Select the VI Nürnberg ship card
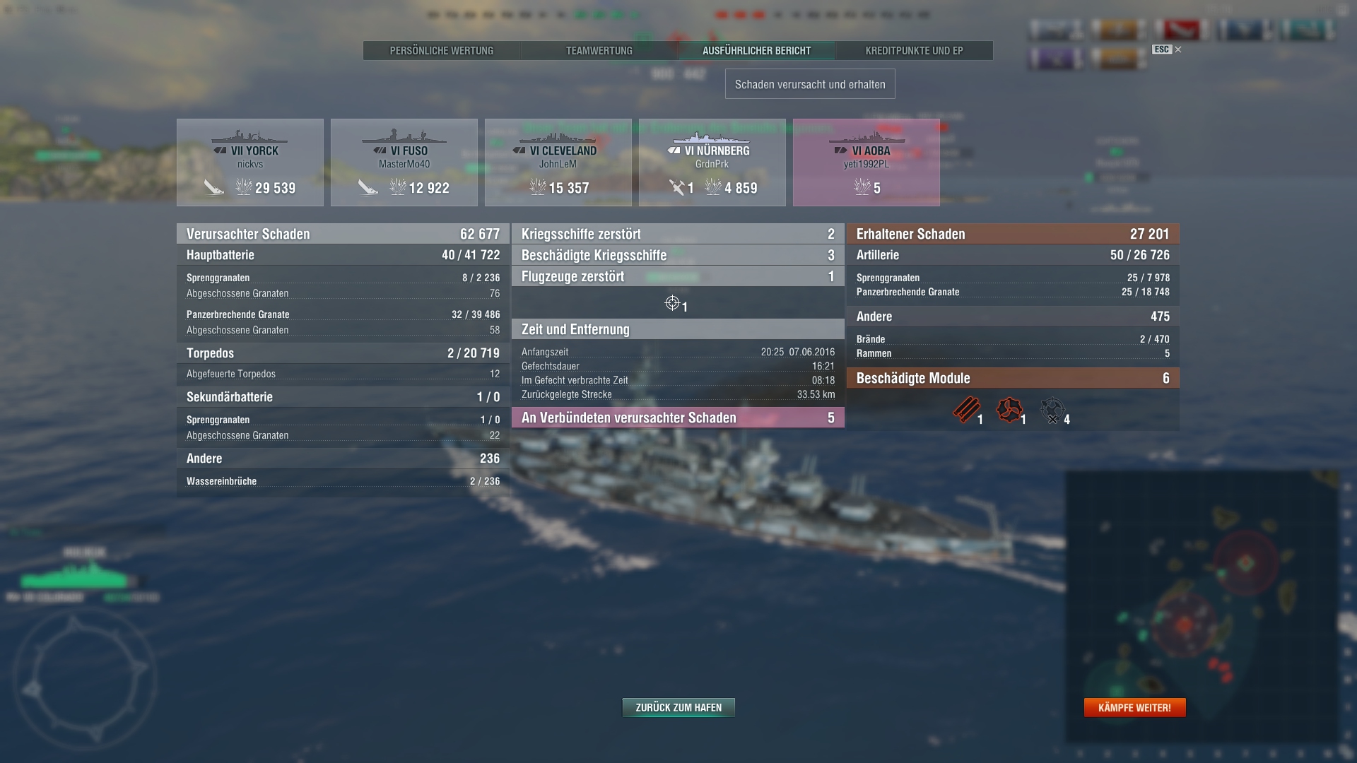Viewport: 1357px width, 763px height. pos(712,162)
